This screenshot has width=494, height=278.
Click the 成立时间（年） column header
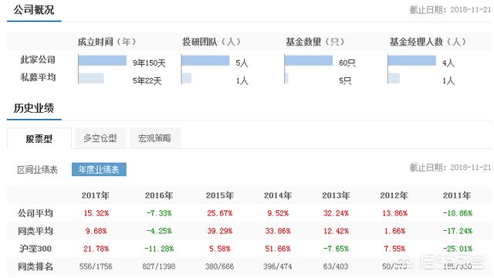tap(107, 42)
